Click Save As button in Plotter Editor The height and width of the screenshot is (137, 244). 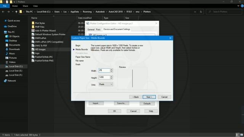(122, 103)
